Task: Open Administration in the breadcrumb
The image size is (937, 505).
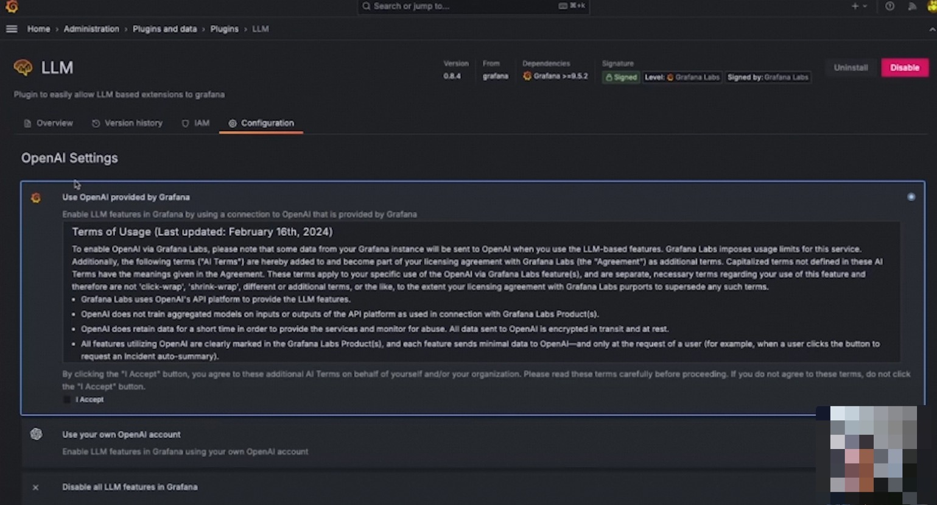Action: 91,29
